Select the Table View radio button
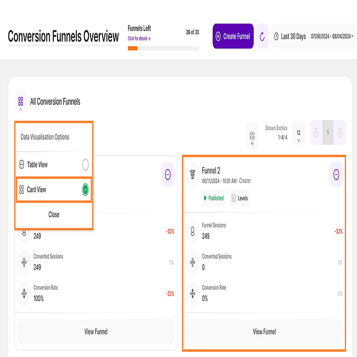This screenshot has height=357, width=357. 85,165
